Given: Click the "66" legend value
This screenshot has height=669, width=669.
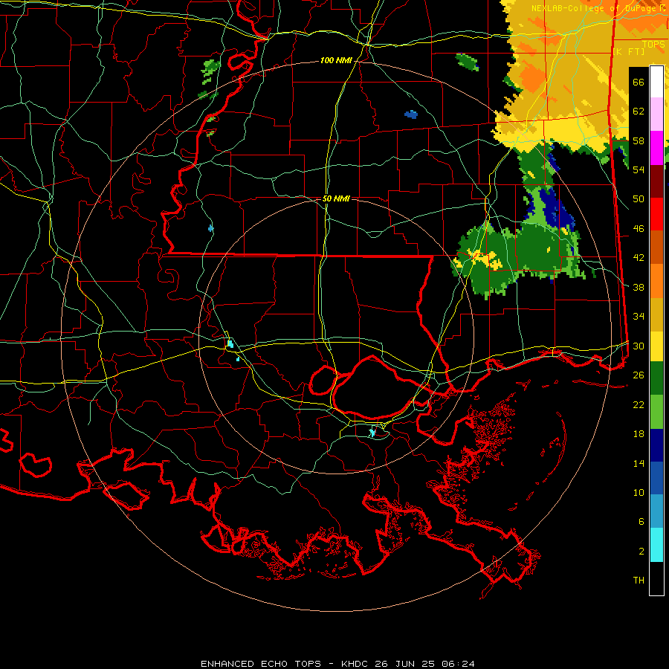Looking at the screenshot, I should pyautogui.click(x=639, y=82).
